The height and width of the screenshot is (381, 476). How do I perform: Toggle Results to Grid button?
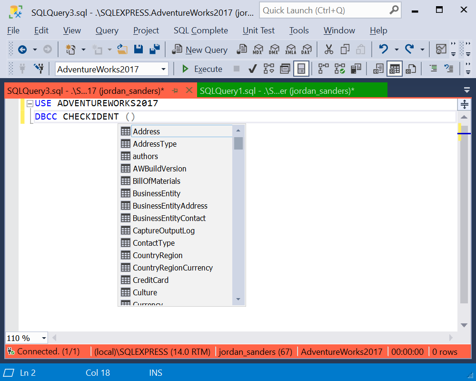tap(395, 69)
